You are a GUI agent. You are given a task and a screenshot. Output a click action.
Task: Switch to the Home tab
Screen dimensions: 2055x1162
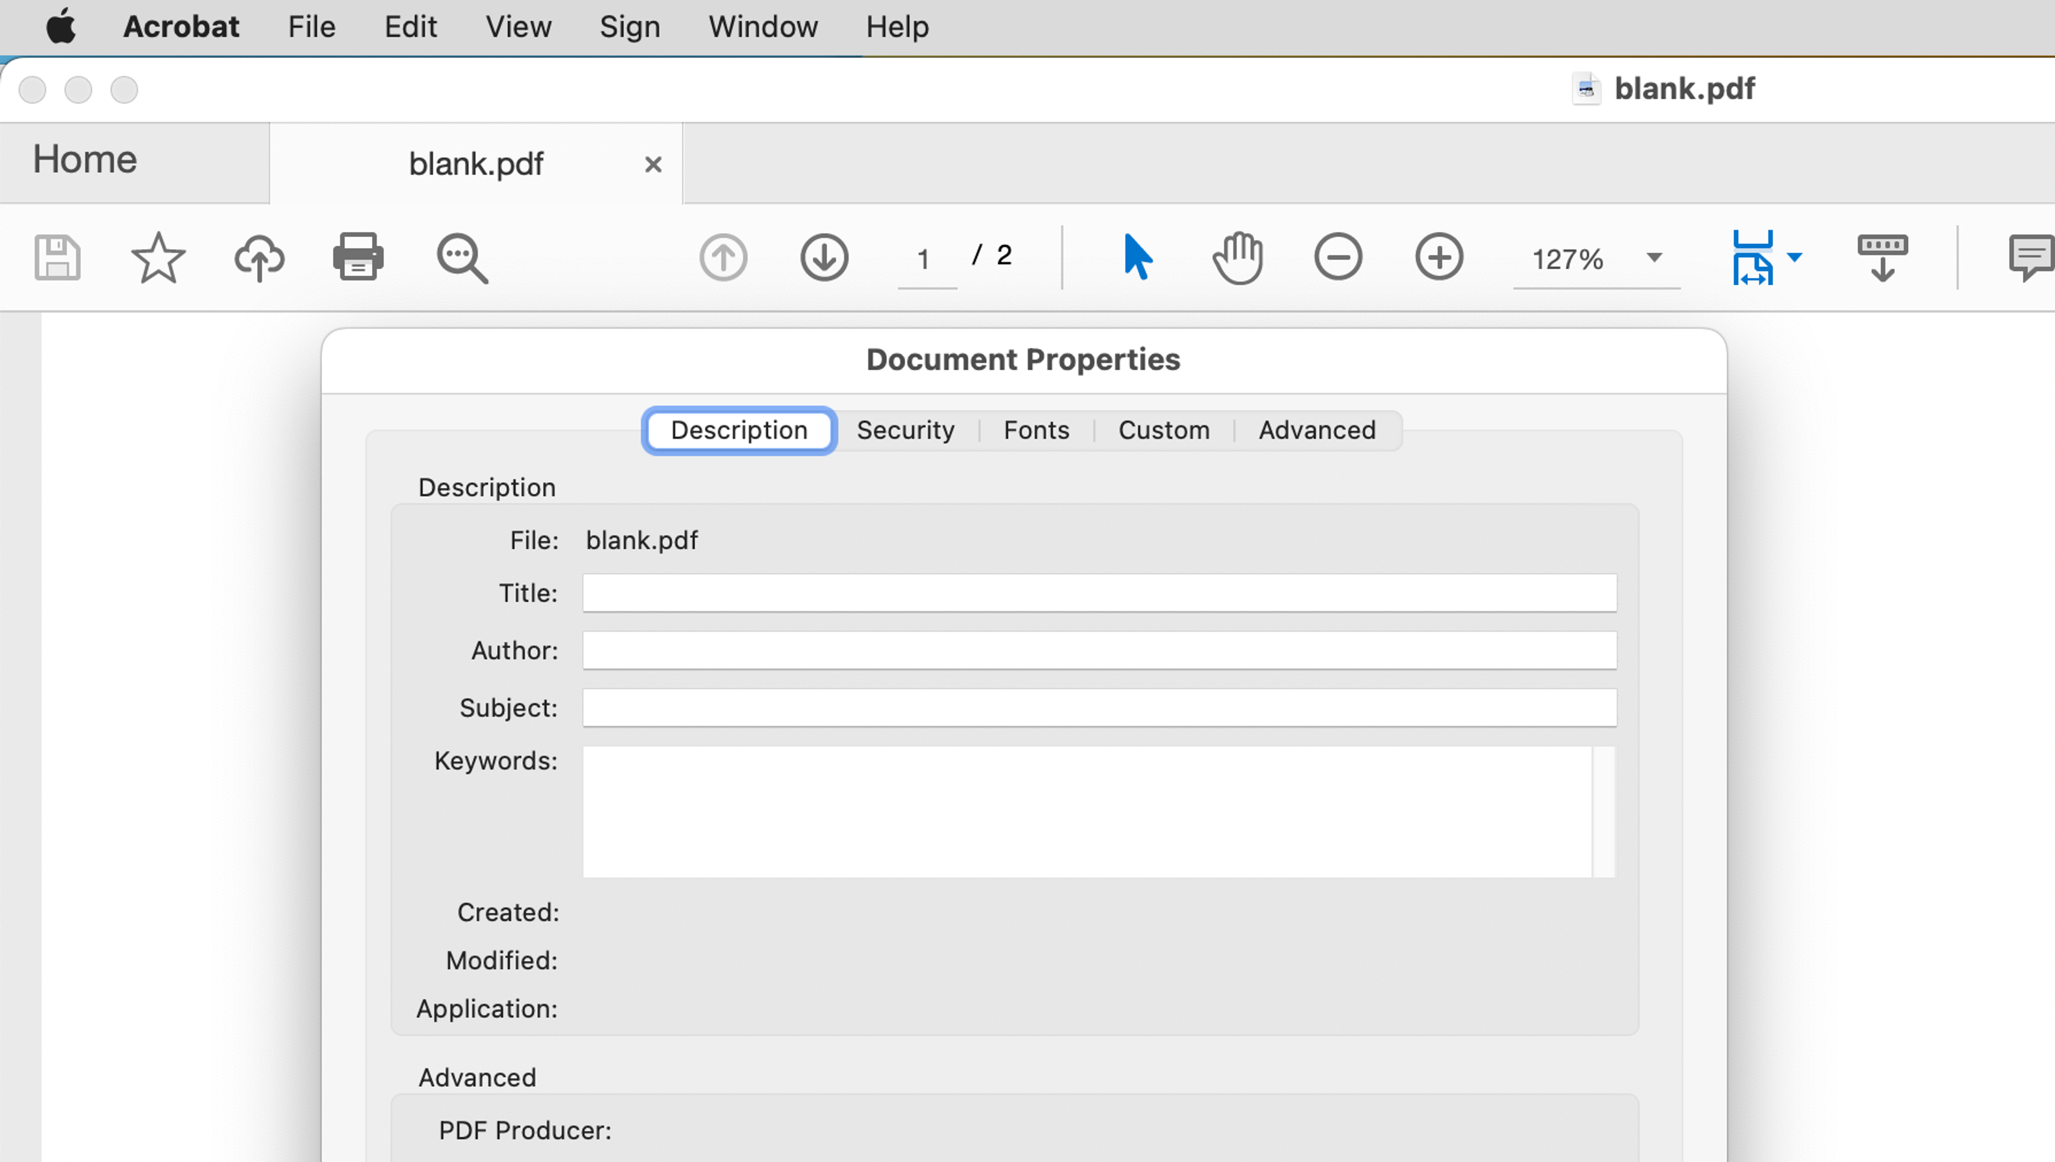click(x=134, y=162)
